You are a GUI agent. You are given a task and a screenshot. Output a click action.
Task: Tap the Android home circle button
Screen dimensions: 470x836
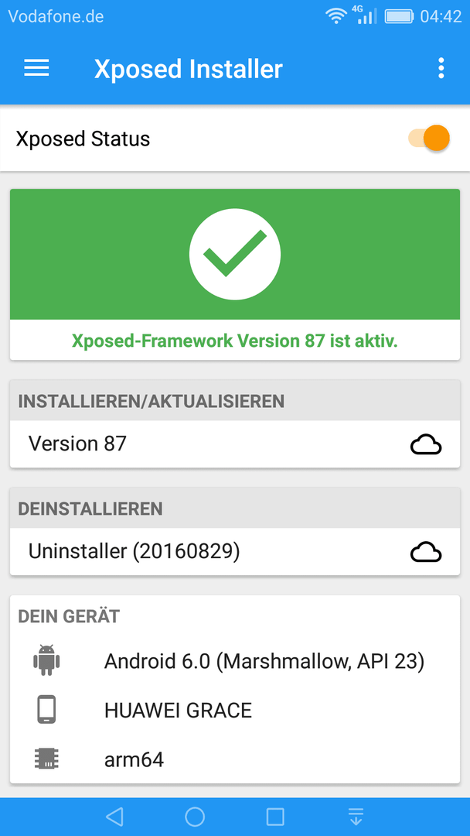tap(195, 817)
